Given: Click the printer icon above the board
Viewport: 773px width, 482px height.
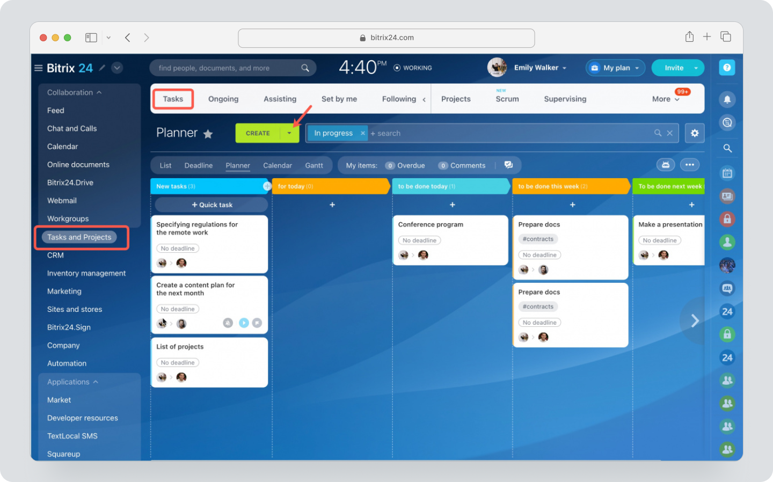Looking at the screenshot, I should click(666, 165).
